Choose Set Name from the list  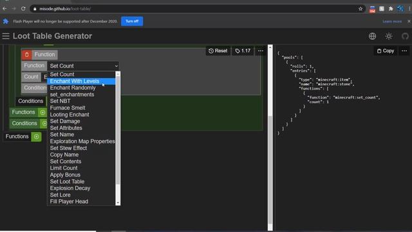point(81,135)
